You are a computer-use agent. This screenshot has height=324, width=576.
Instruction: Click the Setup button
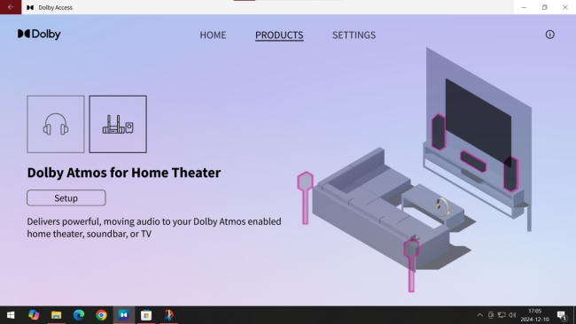(66, 197)
